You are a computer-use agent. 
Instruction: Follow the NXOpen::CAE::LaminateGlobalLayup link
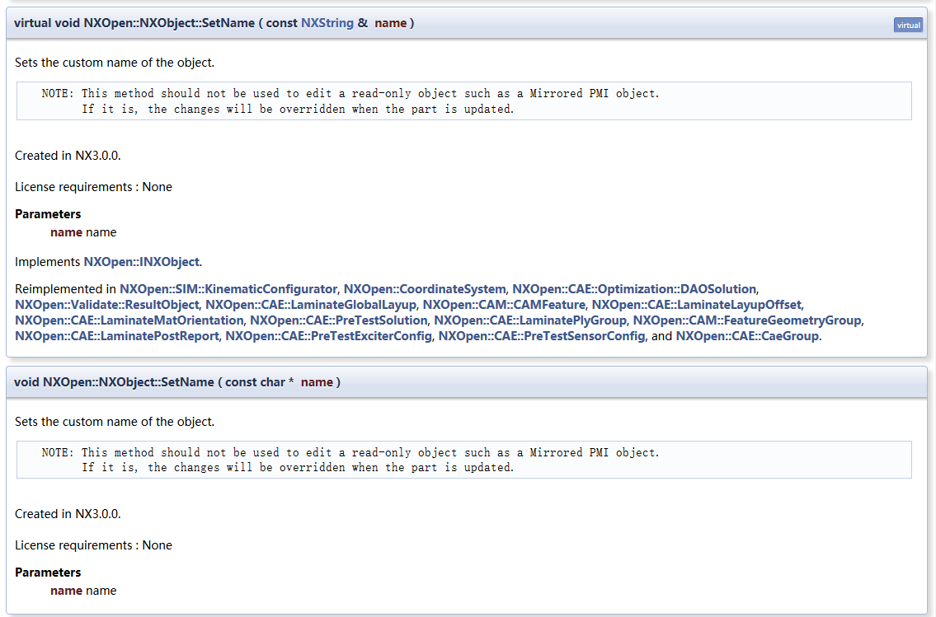311,305
